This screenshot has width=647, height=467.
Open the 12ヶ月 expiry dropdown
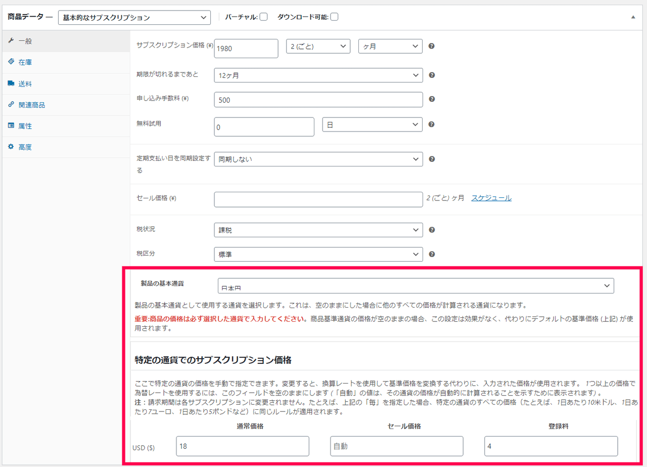pyautogui.click(x=318, y=75)
